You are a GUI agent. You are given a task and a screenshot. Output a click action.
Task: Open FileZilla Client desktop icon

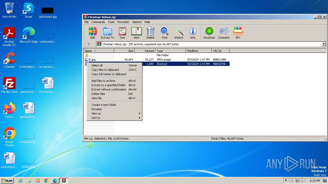(9, 85)
